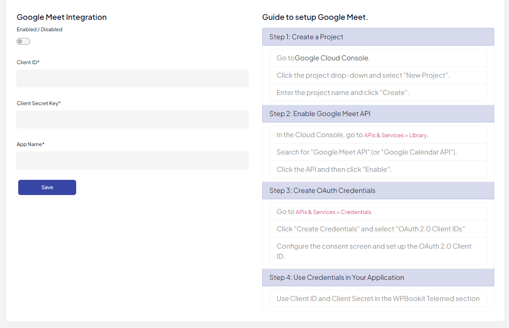Expand the Step 1: Create a Project section

378,37
